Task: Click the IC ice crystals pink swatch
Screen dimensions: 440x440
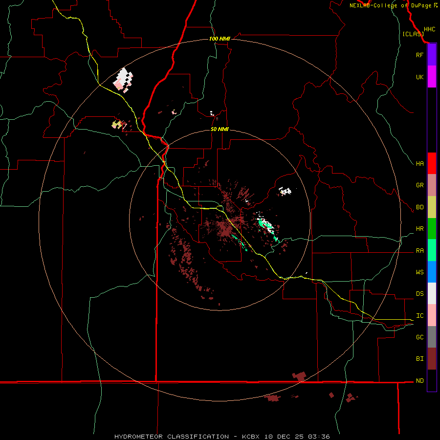Action: tap(432, 315)
